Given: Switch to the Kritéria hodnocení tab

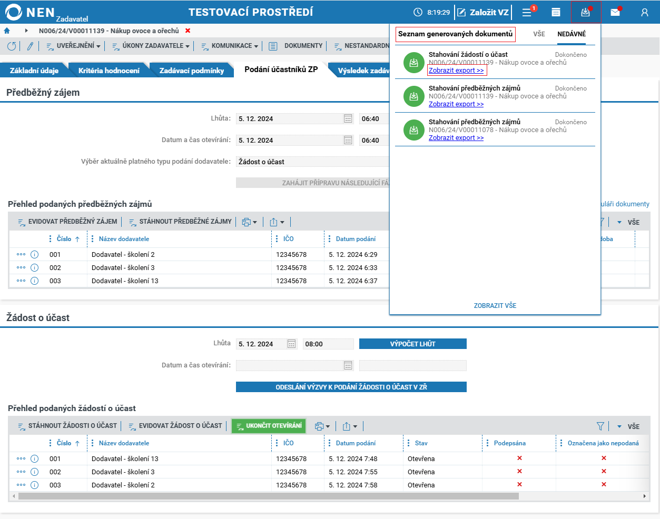Looking at the screenshot, I should click(109, 71).
